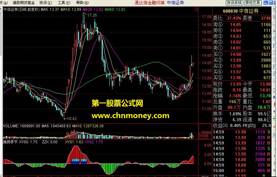Click the 17.25 high price marker

92,15
